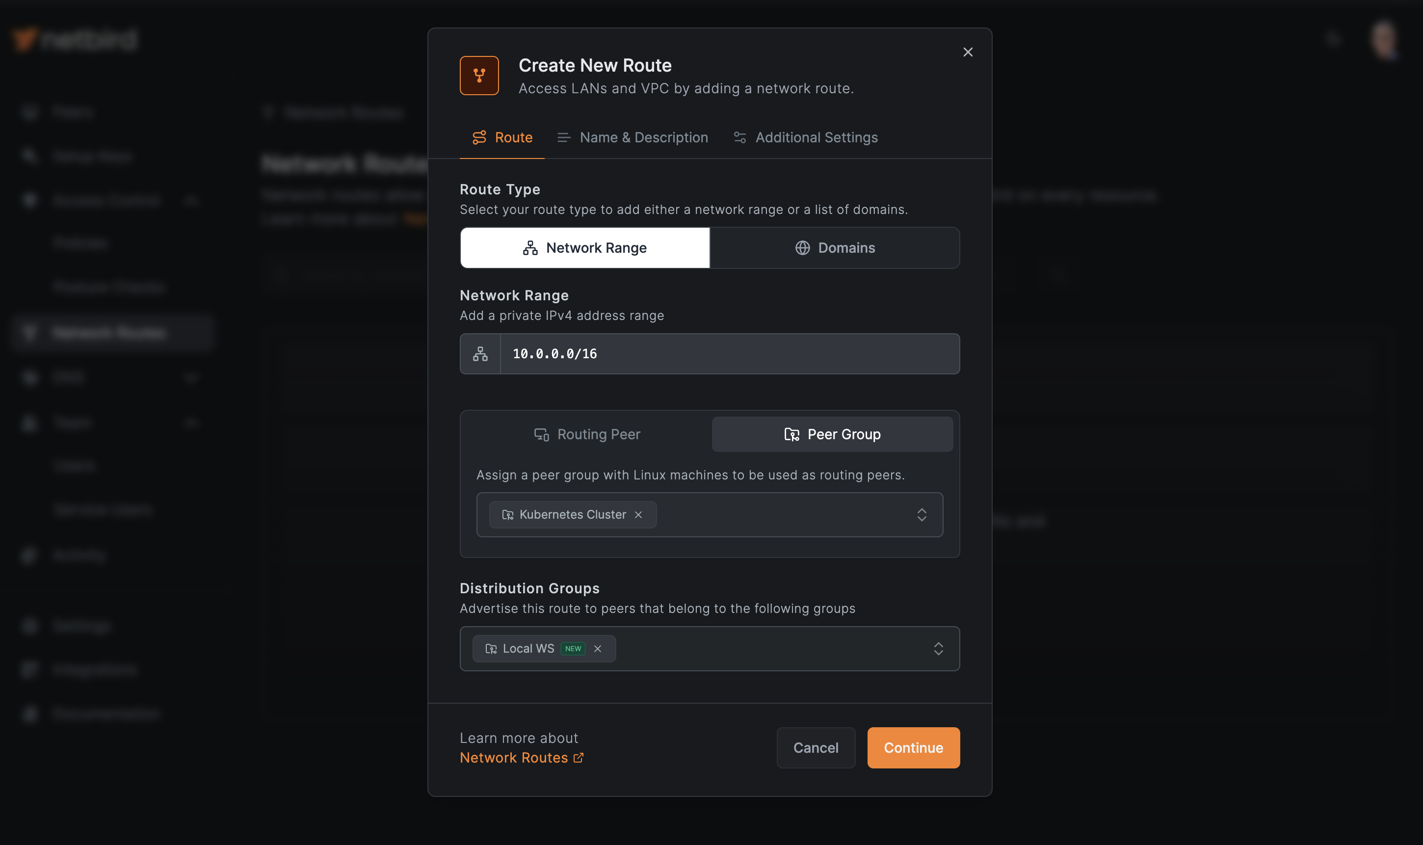Remove the Kubernetes Cluster group tag
Image resolution: width=1423 pixels, height=845 pixels.
pyautogui.click(x=639, y=515)
